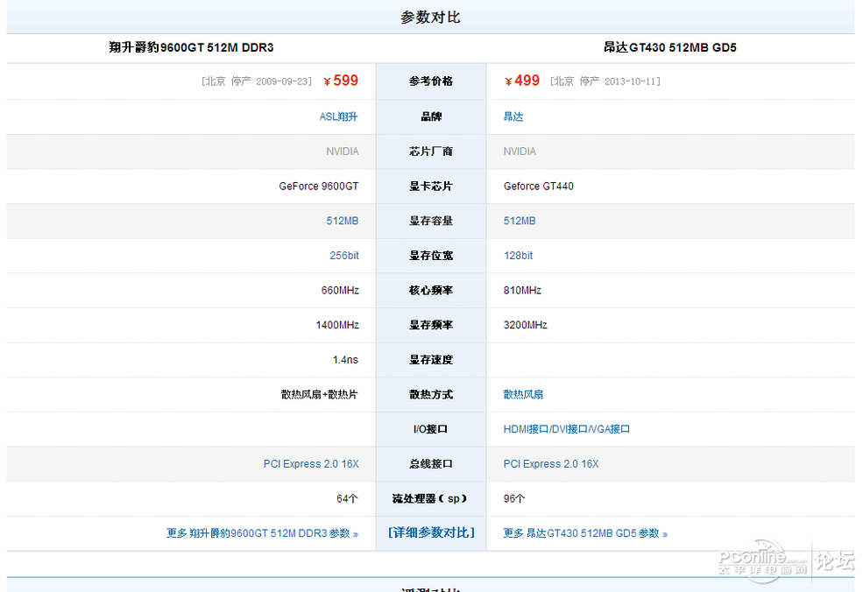The width and height of the screenshot is (863, 592).
Task: Select the 660MHz core frequency value
Action: point(340,290)
